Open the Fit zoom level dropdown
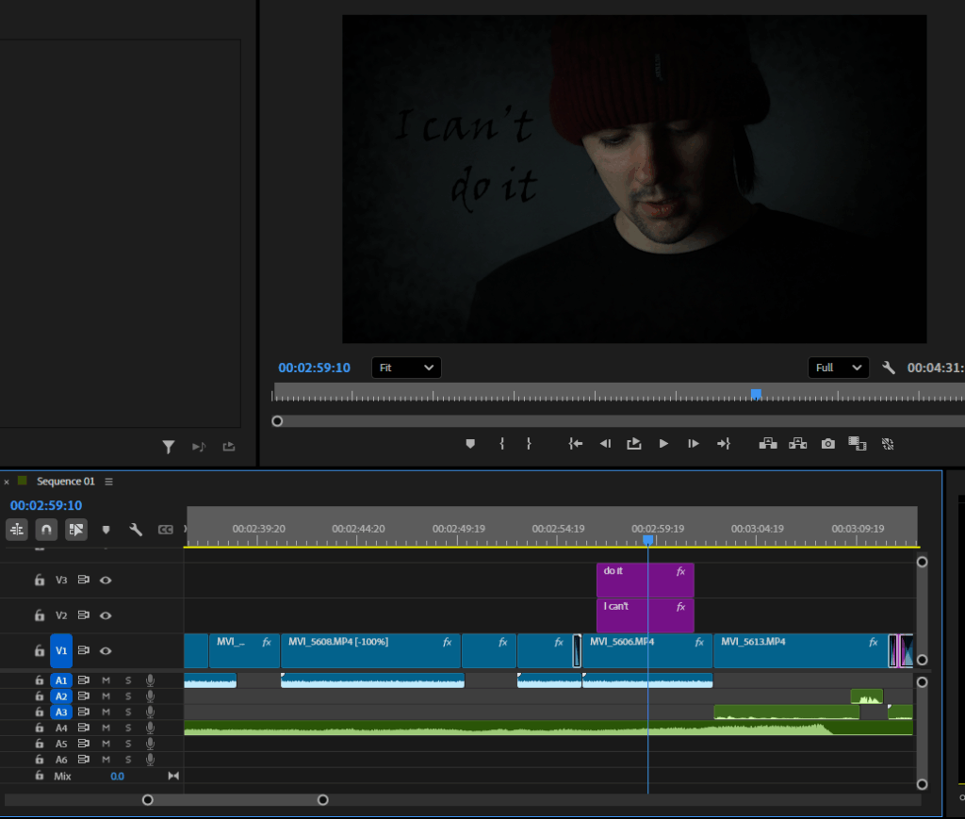This screenshot has height=819, width=965. [406, 368]
